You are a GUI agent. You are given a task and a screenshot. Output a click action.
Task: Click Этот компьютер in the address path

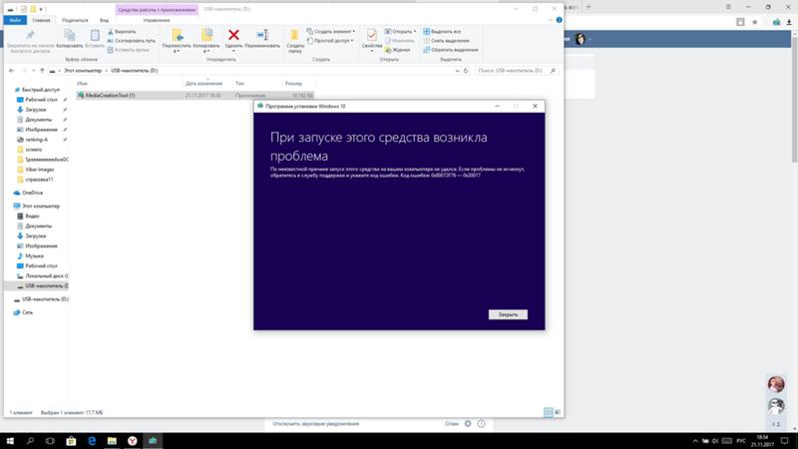pos(83,71)
